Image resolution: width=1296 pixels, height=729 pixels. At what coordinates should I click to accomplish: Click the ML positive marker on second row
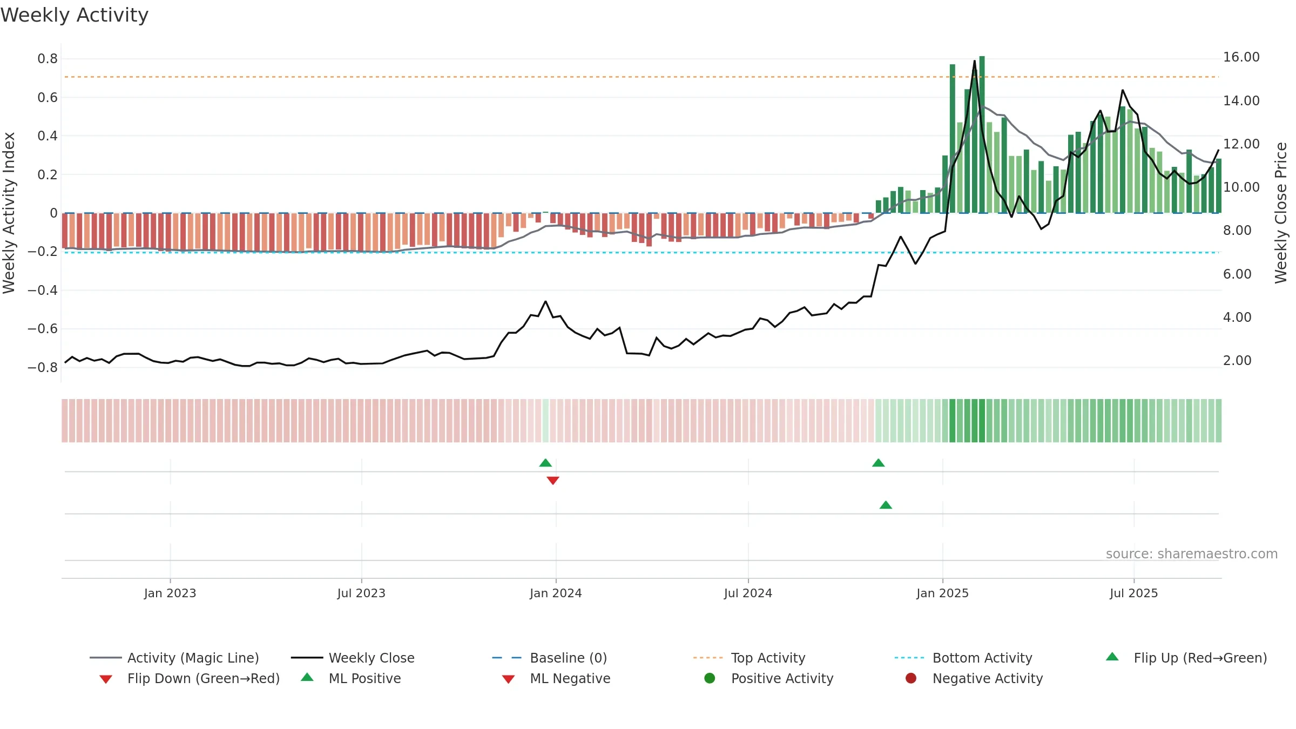(x=886, y=505)
